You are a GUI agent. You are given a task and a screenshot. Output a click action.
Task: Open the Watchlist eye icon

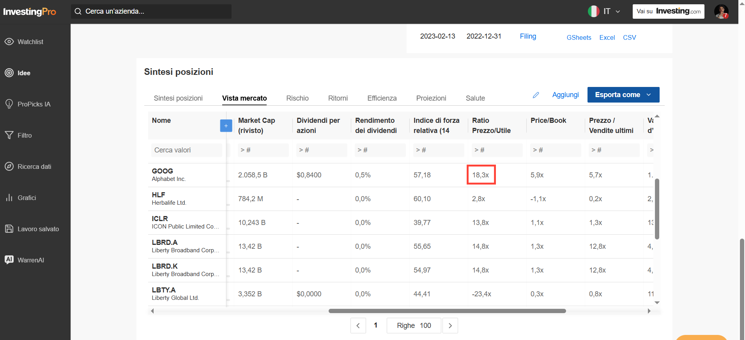click(9, 41)
